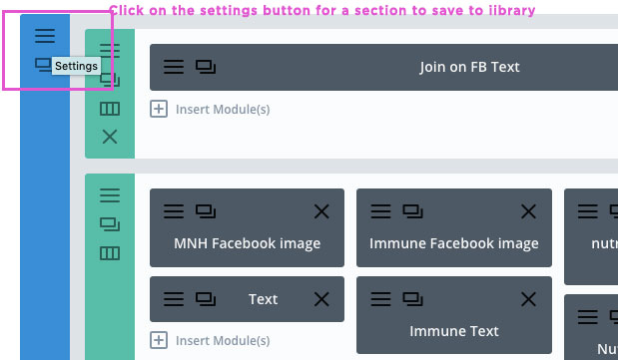618x360 pixels.
Task: Insert Module(s) below Join on FB Text
Action: coord(210,109)
